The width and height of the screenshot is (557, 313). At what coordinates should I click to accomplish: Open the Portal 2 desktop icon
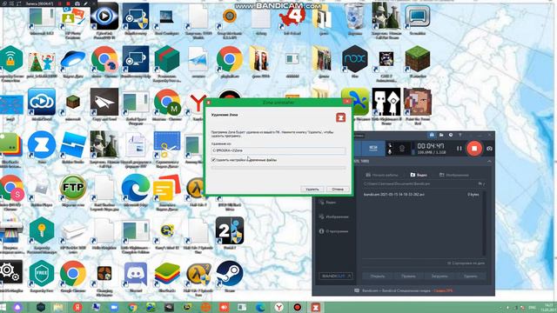pos(230,230)
